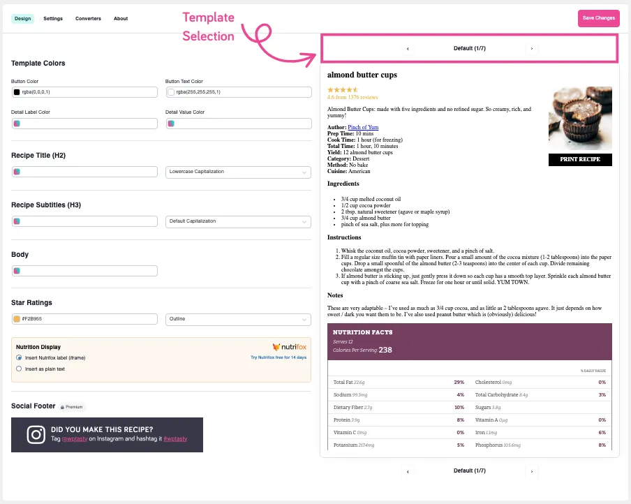The width and height of the screenshot is (631, 504).
Task: Click the Nutrifox fox logo
Action: (276, 347)
